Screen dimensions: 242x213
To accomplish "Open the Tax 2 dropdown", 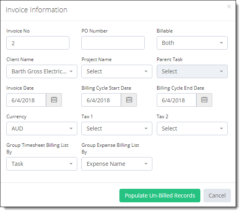I will coord(192,129).
